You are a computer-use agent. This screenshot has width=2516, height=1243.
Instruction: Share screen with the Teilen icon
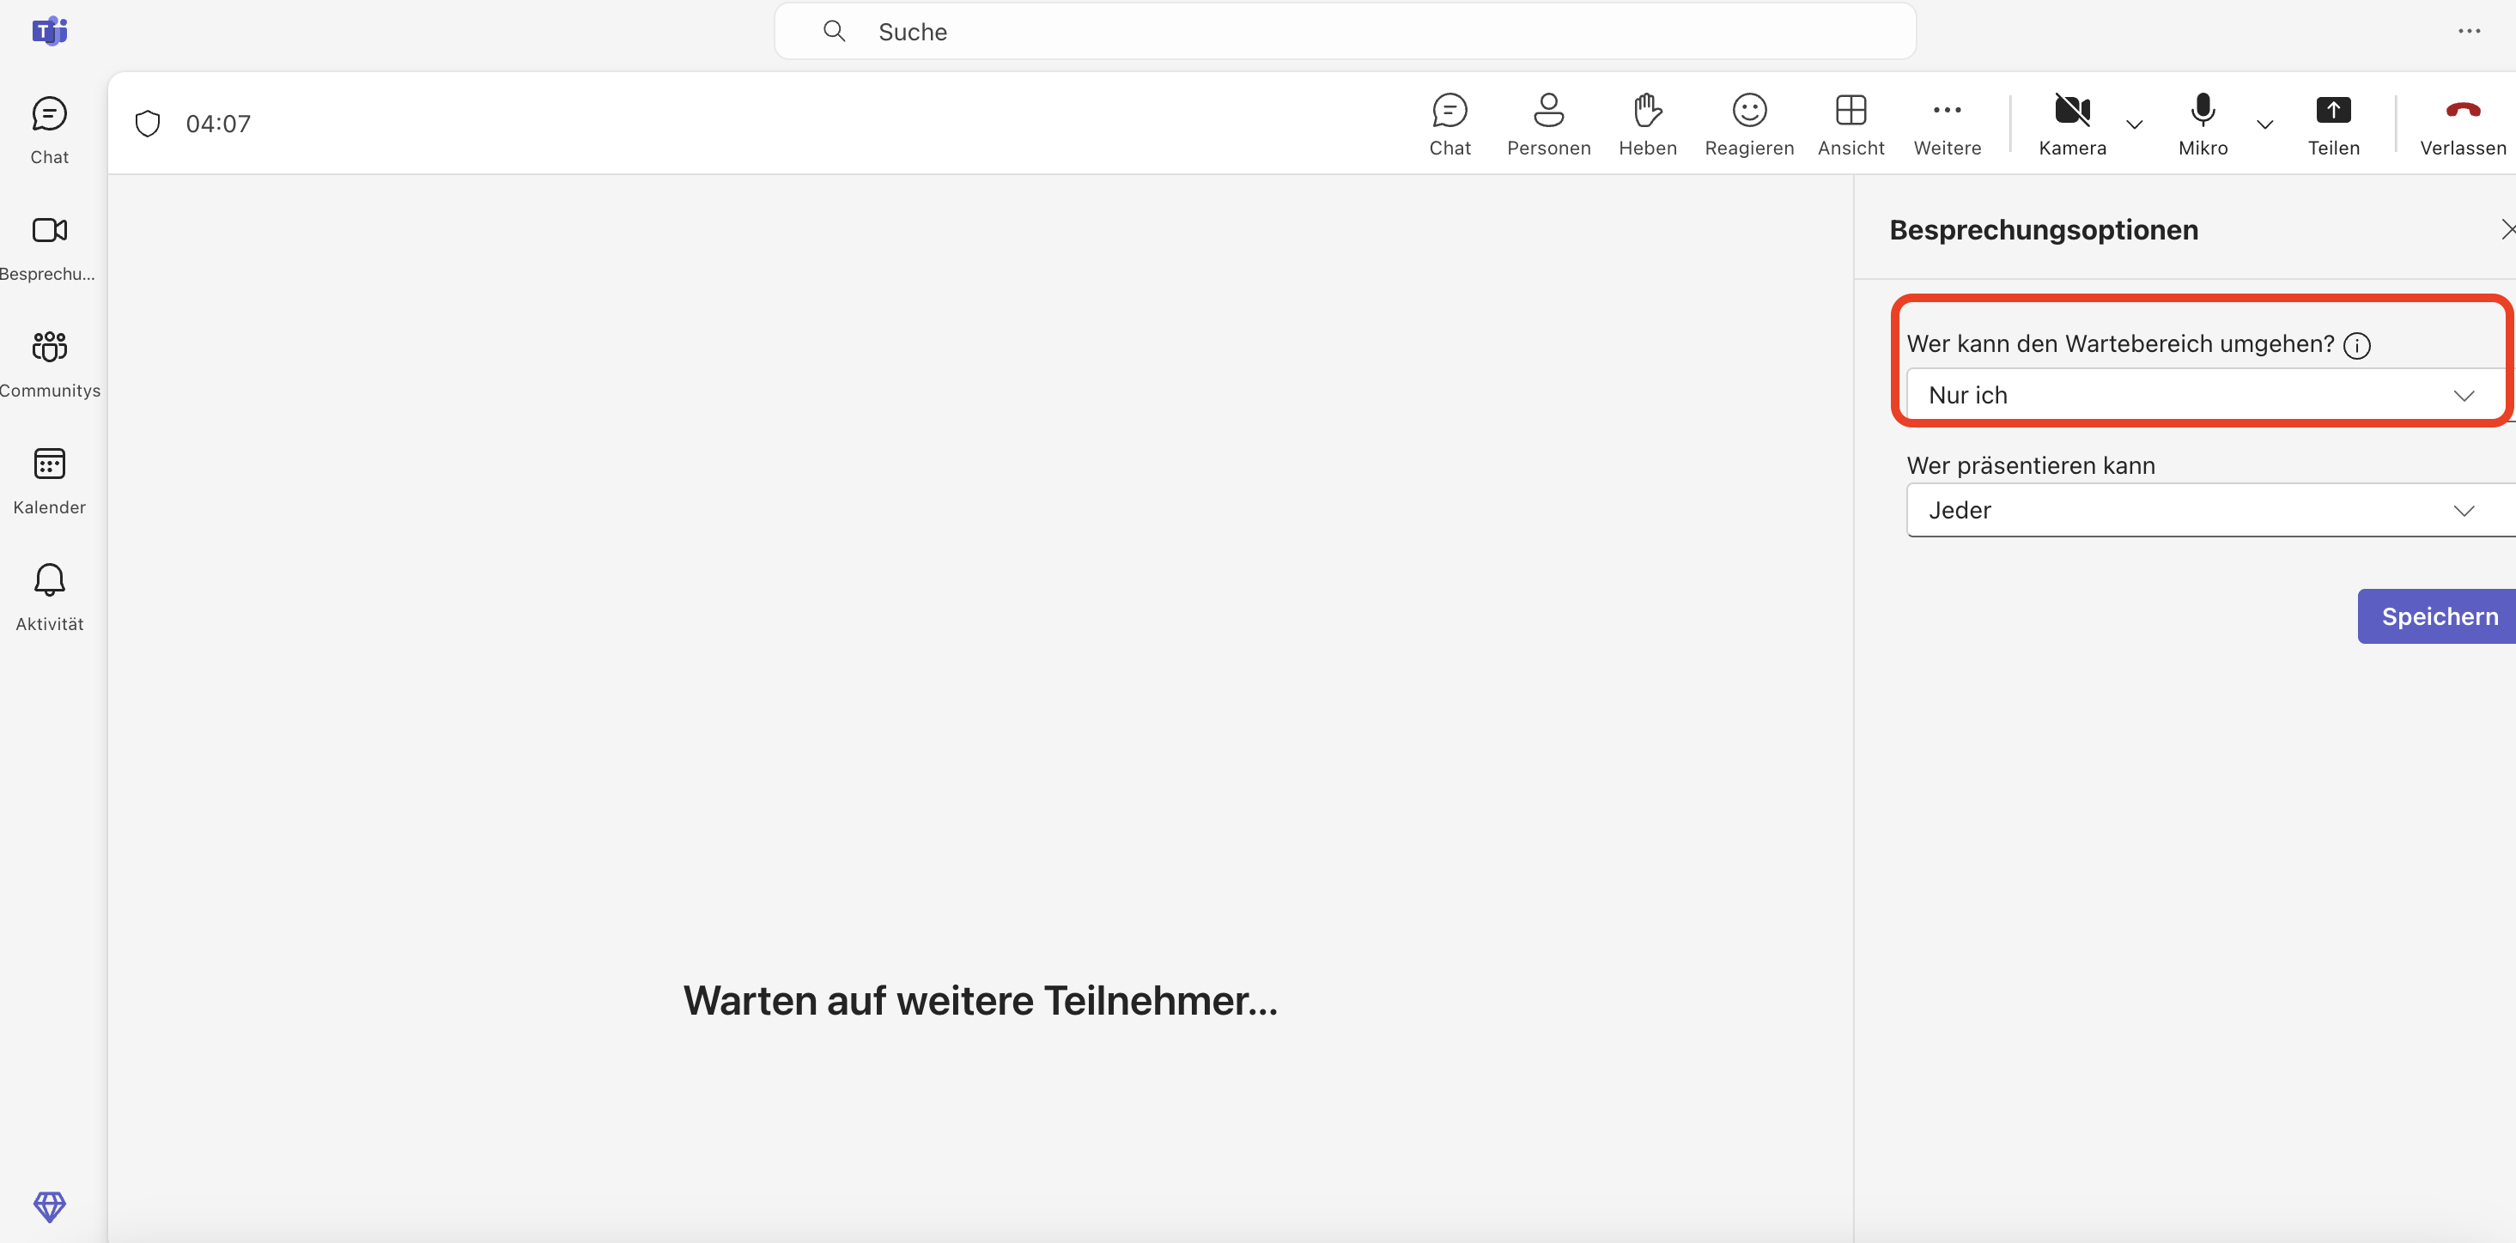[2332, 123]
